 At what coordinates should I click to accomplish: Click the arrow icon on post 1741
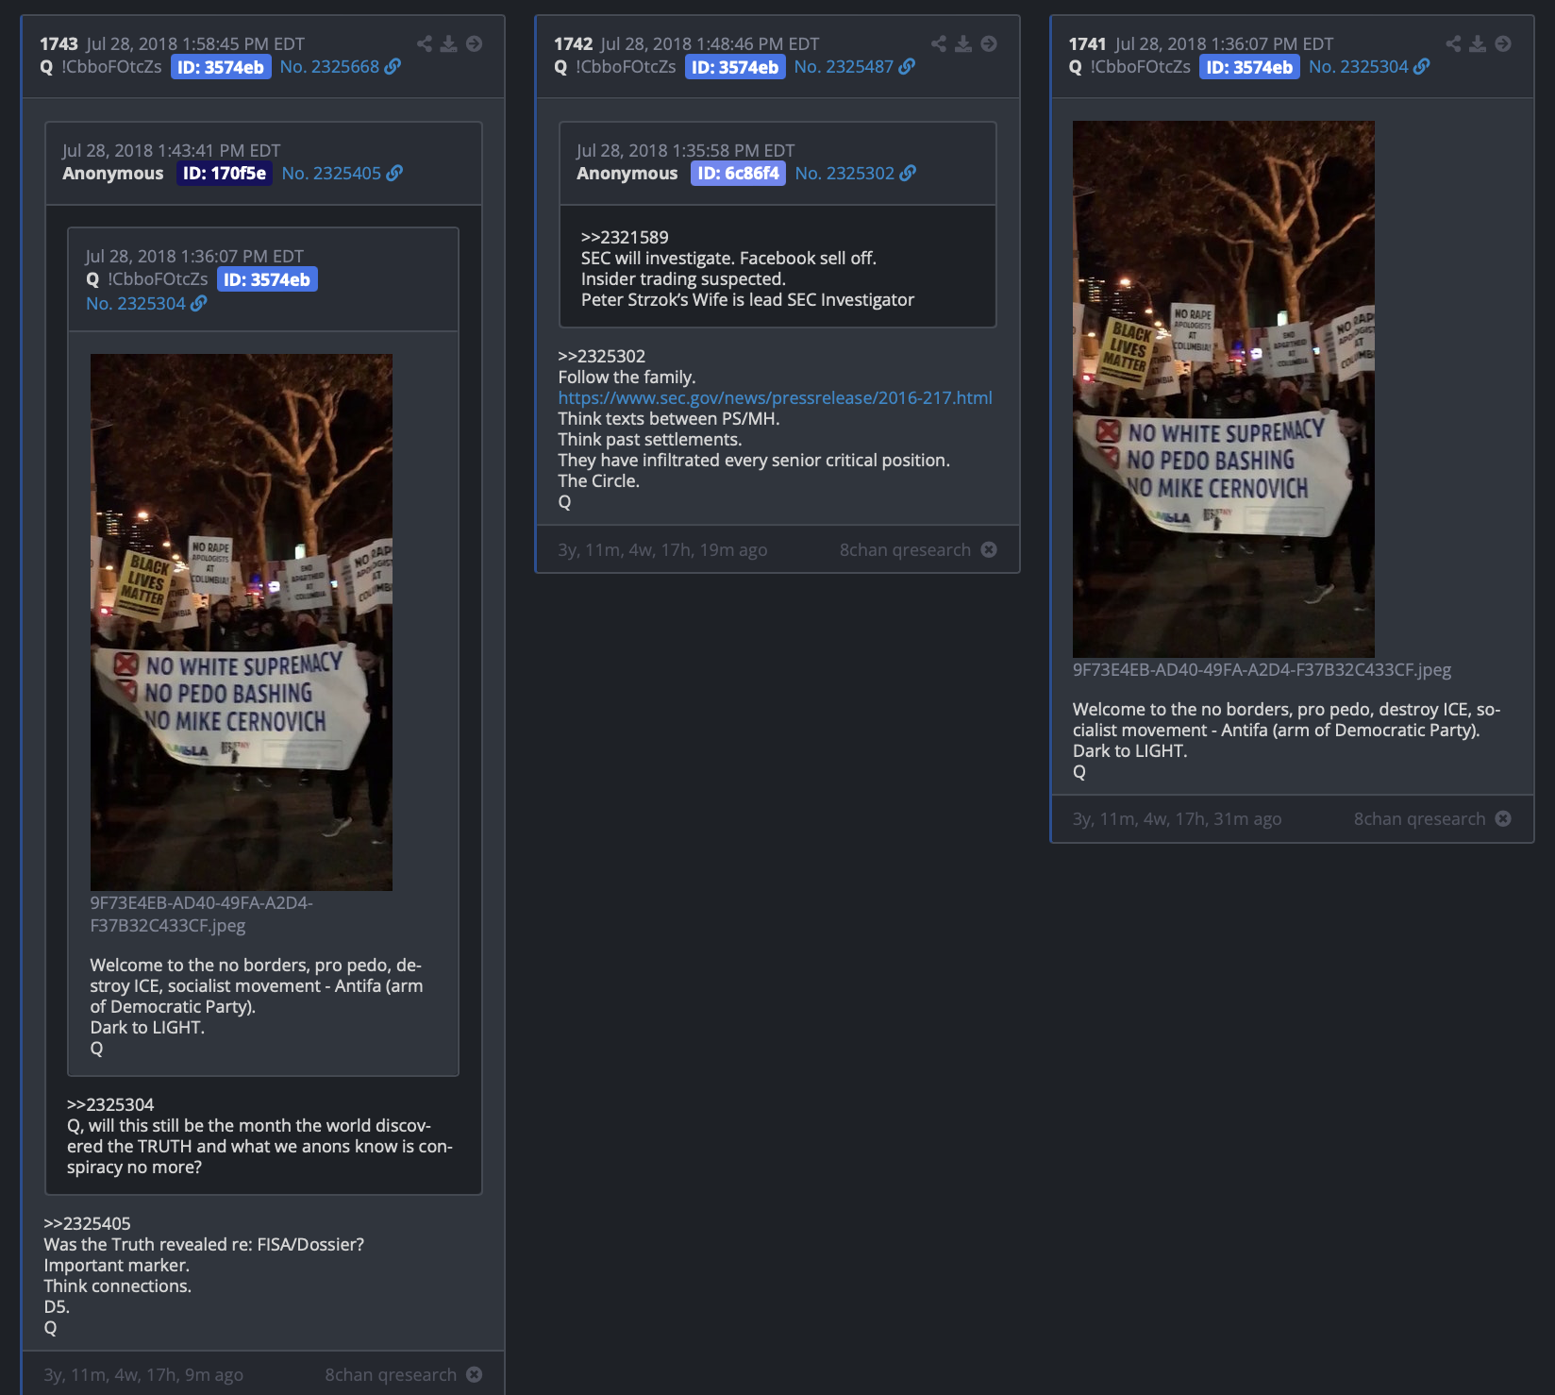(1503, 43)
